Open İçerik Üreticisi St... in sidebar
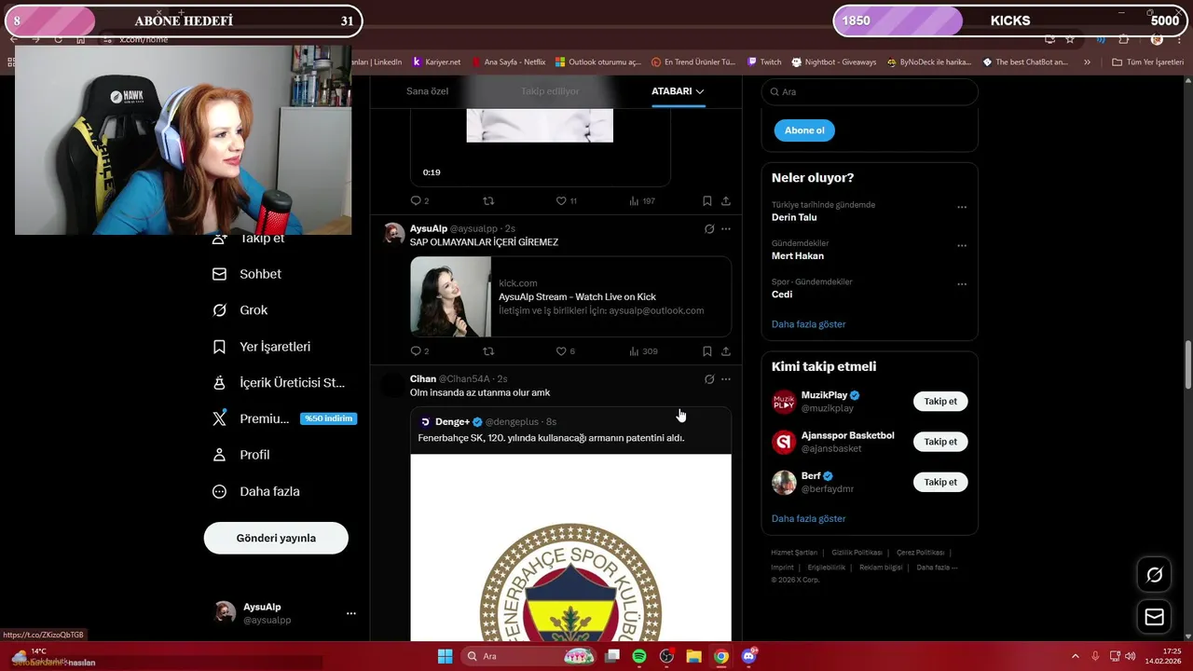Image resolution: width=1193 pixels, height=671 pixels. 279,383
